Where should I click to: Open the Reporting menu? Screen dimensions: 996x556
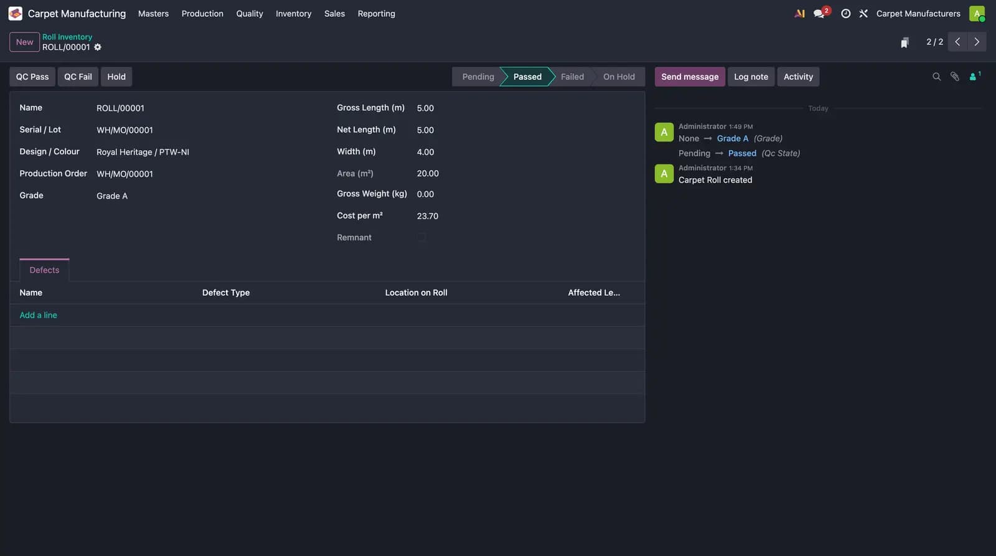377,14
